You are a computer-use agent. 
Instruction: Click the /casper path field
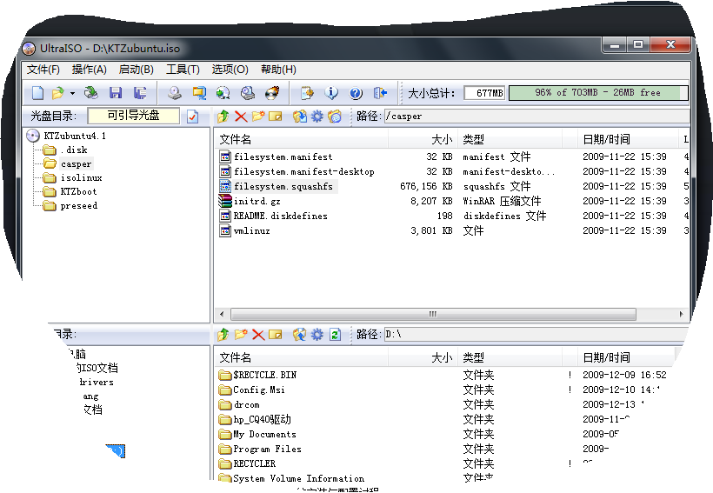click(536, 117)
